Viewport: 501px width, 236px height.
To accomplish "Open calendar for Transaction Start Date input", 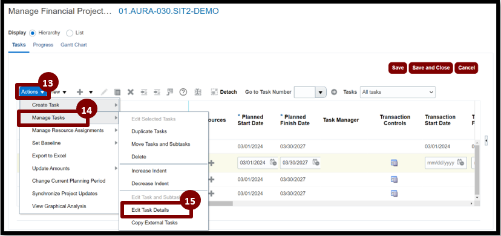I will point(460,163).
